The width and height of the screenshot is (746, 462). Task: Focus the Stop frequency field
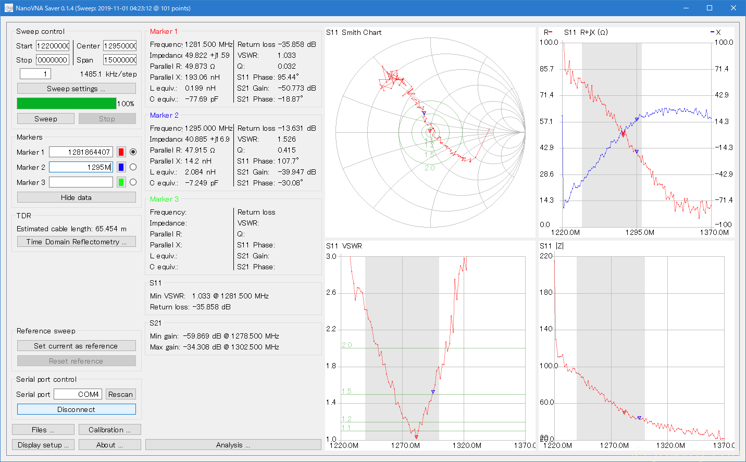coord(53,60)
